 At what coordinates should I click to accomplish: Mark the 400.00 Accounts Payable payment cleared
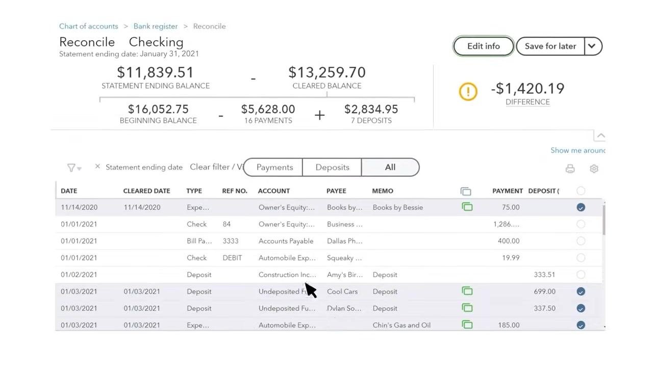[581, 241]
